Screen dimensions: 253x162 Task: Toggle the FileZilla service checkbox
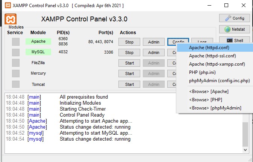[16, 63]
